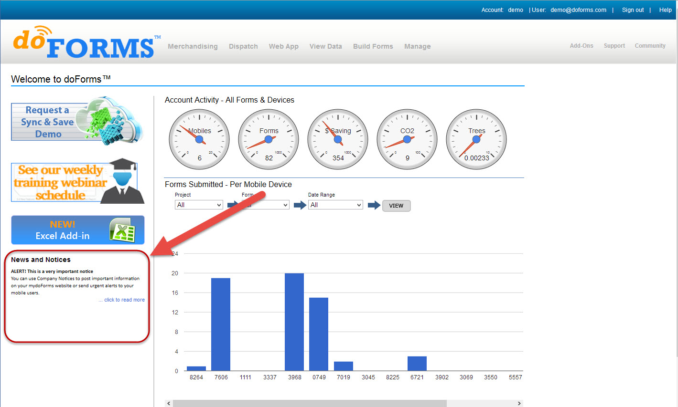The image size is (678, 407).
Task: Go to Support
Action: coord(614,46)
